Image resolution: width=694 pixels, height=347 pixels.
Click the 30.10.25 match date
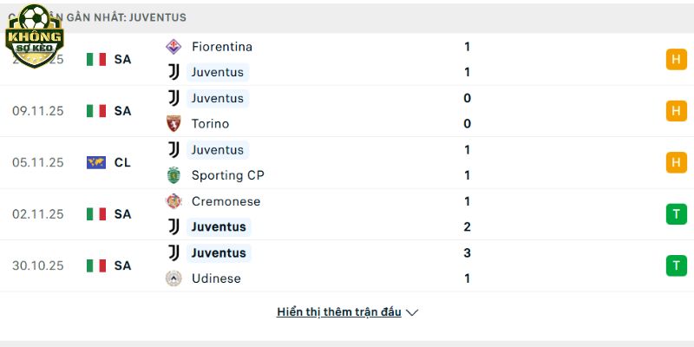pos(38,265)
